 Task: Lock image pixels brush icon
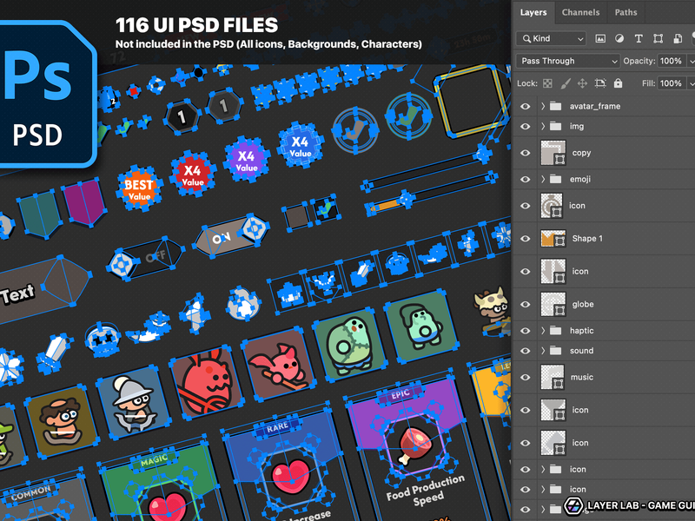tap(566, 83)
